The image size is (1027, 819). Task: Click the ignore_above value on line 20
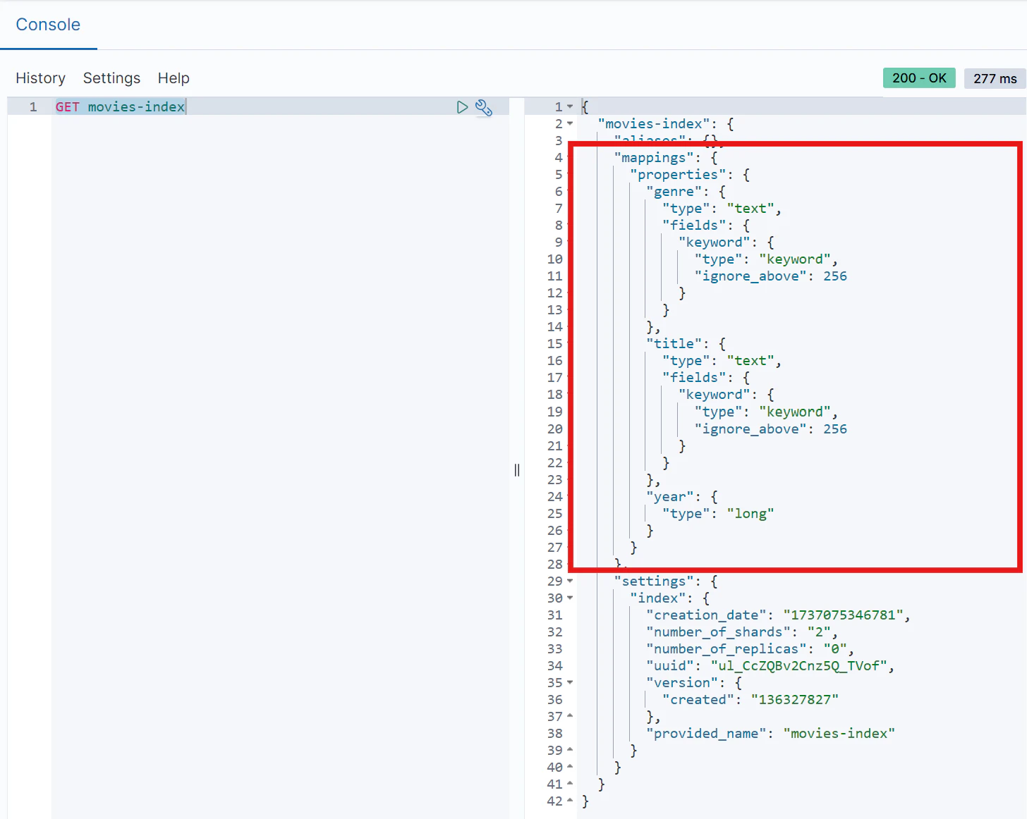click(835, 429)
